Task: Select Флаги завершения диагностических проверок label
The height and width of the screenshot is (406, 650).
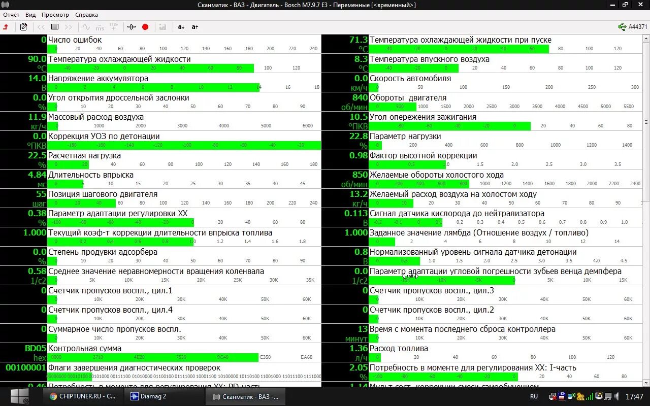Action: click(x=134, y=367)
